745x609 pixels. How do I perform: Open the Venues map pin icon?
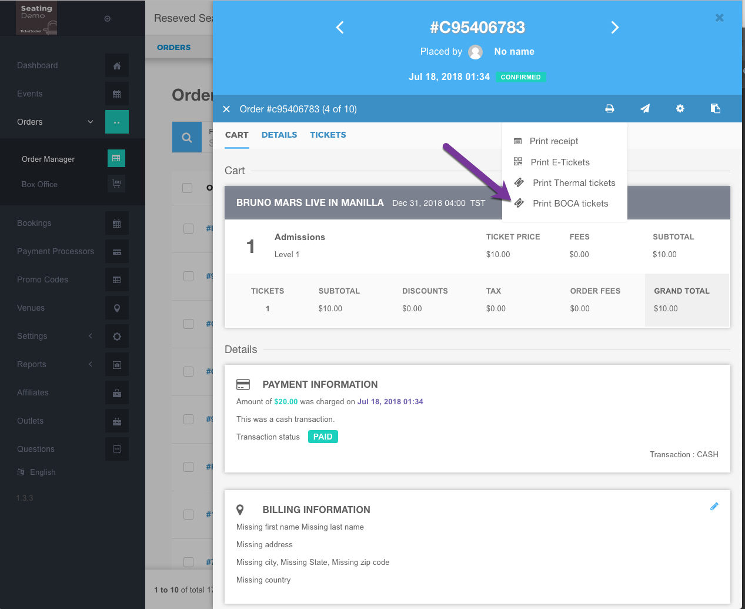[x=117, y=308]
